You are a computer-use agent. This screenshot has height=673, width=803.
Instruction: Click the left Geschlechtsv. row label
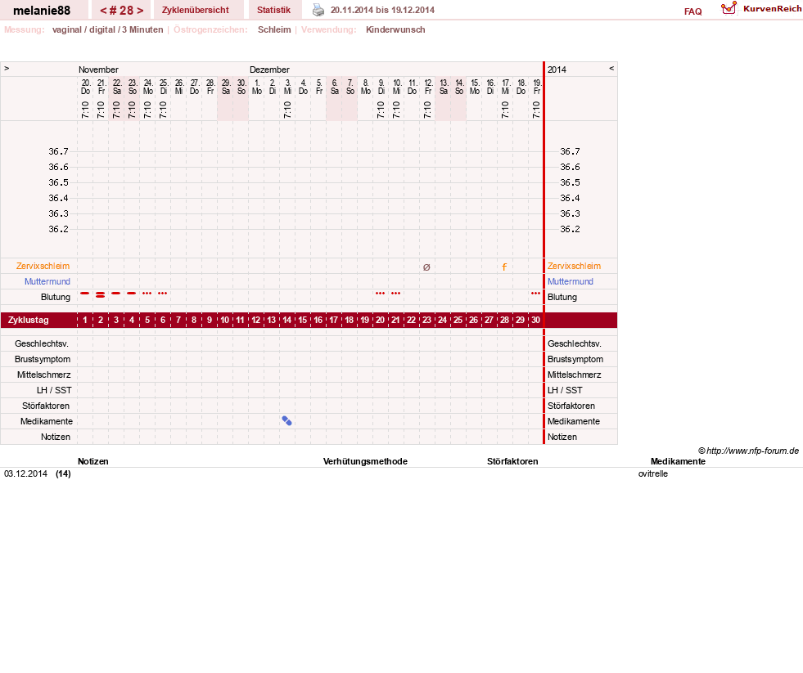pyautogui.click(x=42, y=344)
